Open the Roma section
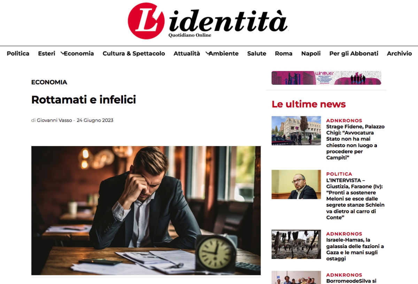Image resolution: width=418 pixels, height=284 pixels. [284, 53]
